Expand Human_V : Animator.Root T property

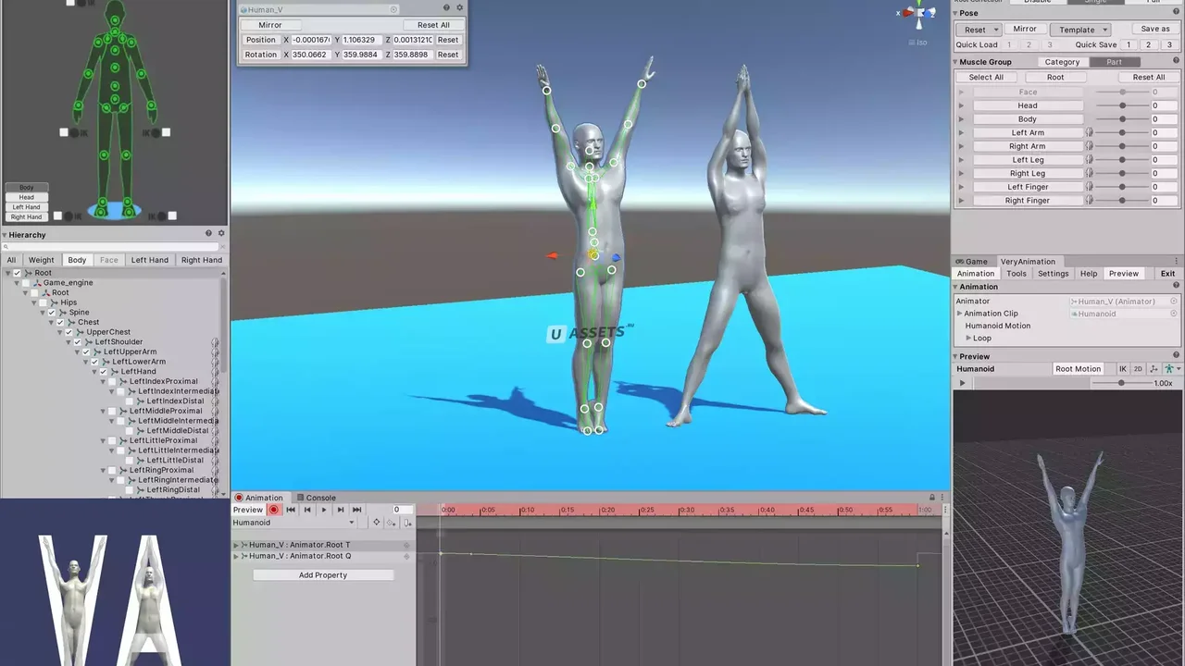coord(236,545)
